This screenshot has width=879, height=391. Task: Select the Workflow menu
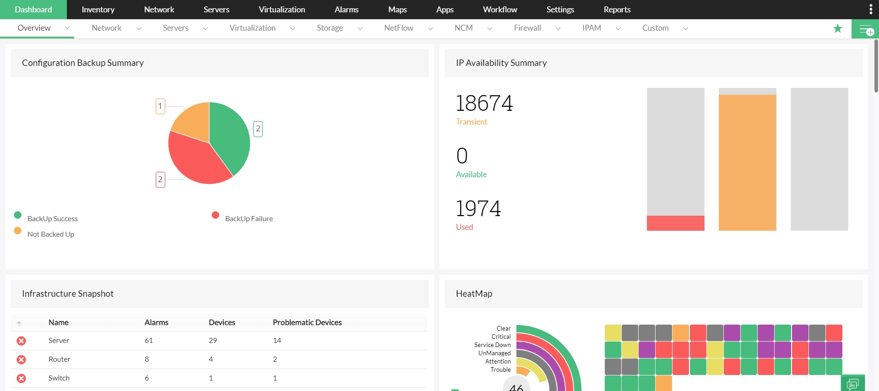click(x=500, y=10)
